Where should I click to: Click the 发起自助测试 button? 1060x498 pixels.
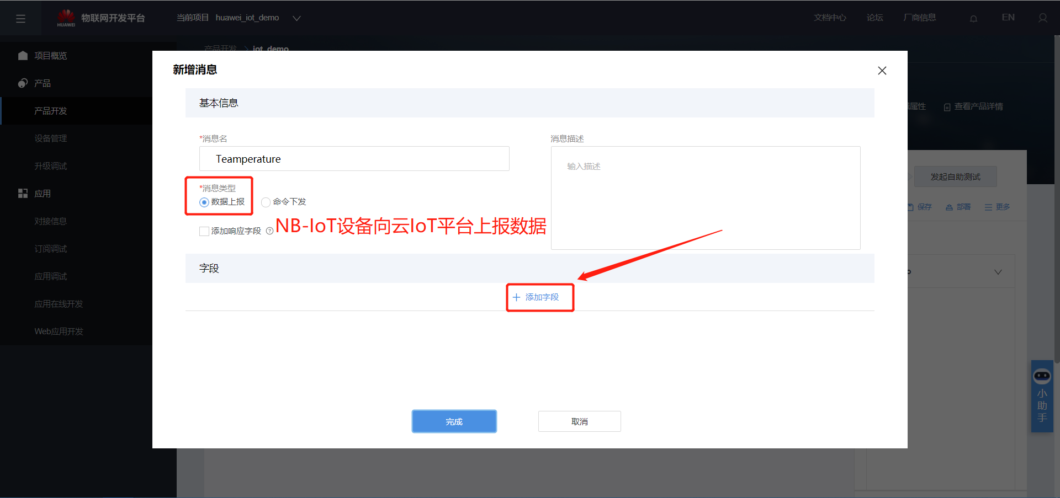956,176
